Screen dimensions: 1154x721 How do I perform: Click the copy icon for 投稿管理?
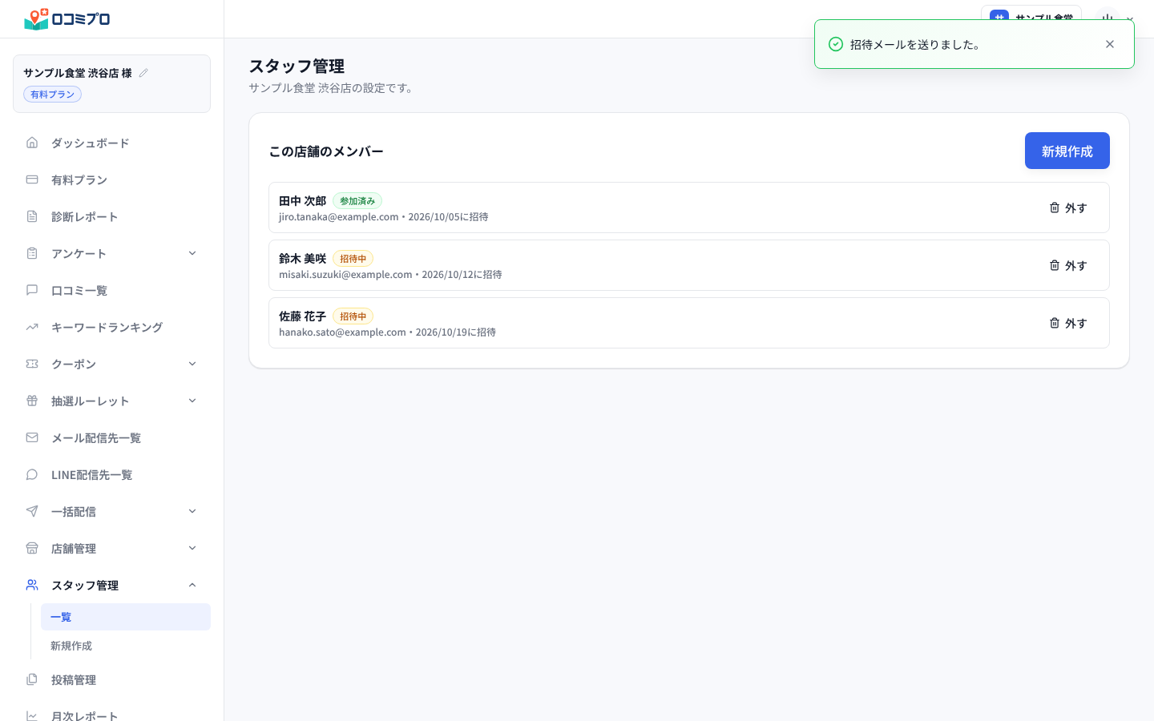[32, 679]
